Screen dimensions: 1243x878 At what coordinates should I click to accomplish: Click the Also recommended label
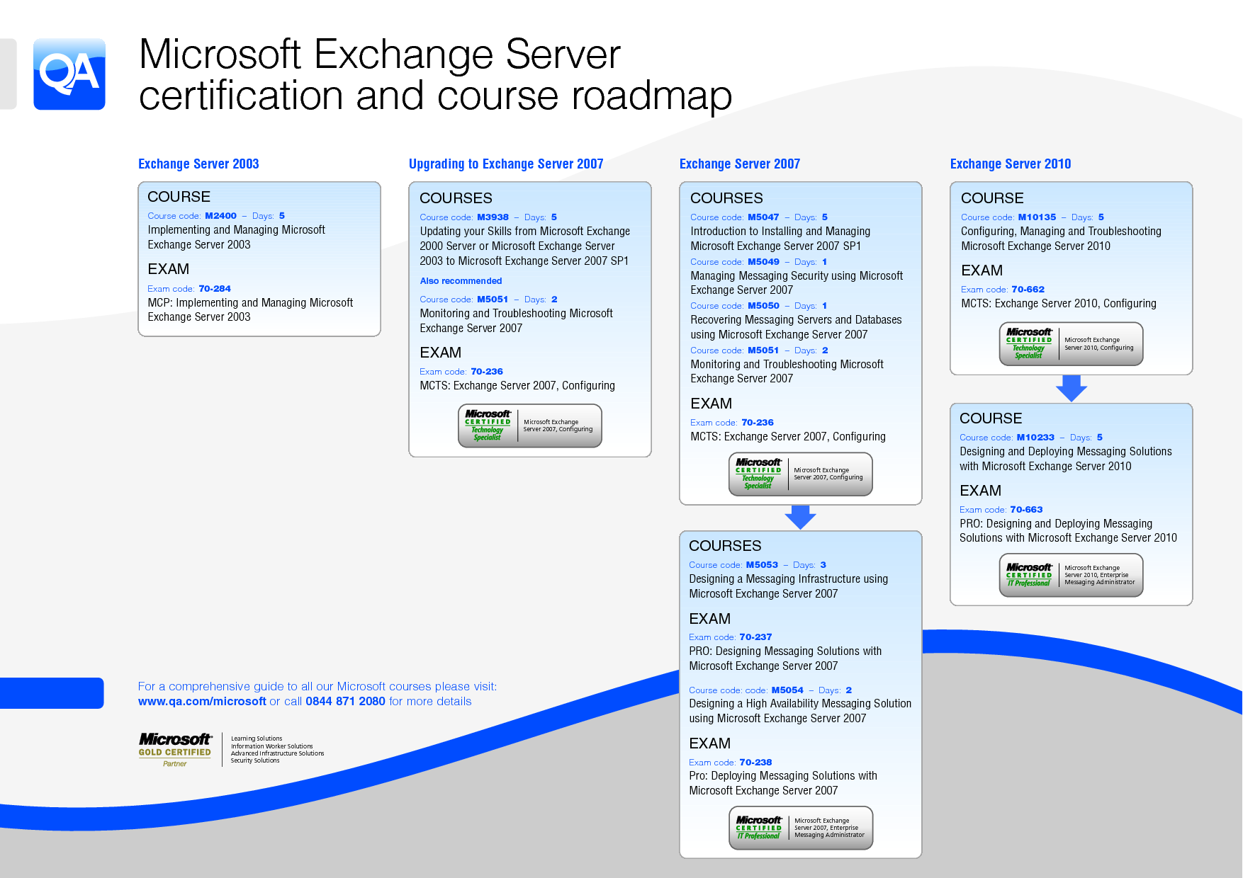click(x=461, y=281)
